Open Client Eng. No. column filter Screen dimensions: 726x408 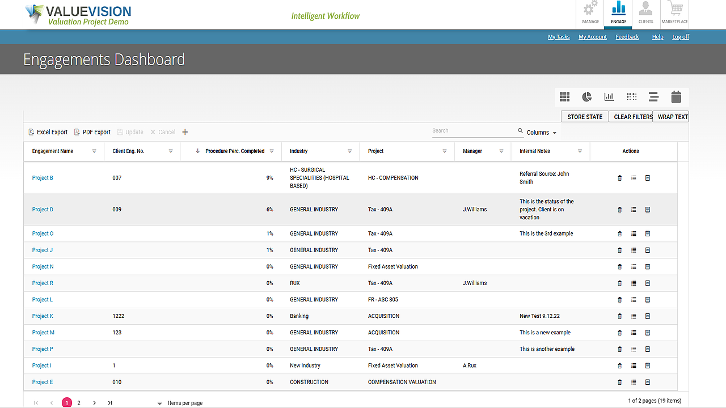[x=171, y=151]
